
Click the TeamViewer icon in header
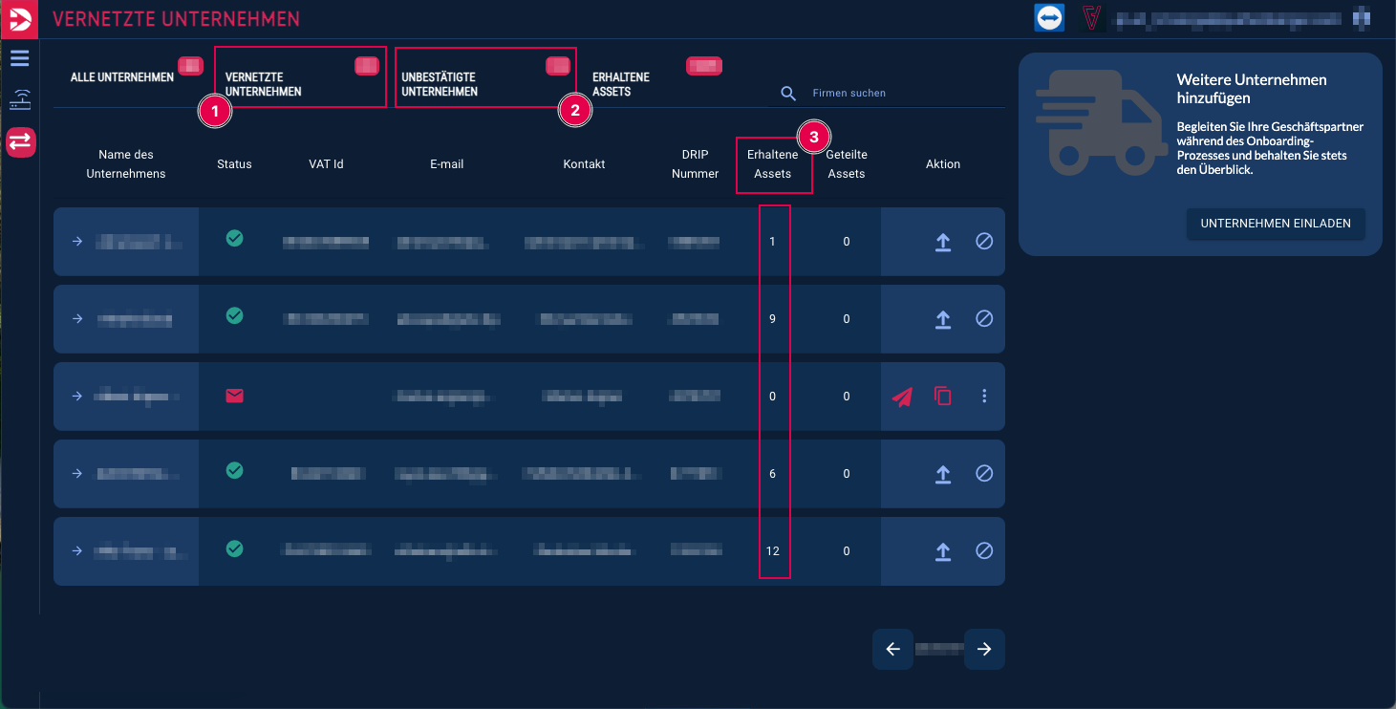click(x=1049, y=18)
